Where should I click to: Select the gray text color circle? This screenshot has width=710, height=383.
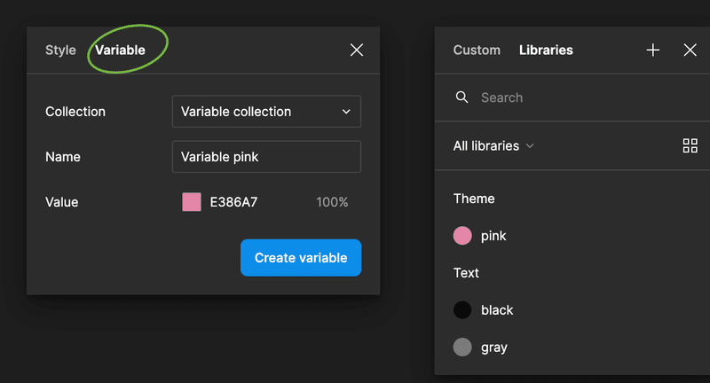pos(462,348)
